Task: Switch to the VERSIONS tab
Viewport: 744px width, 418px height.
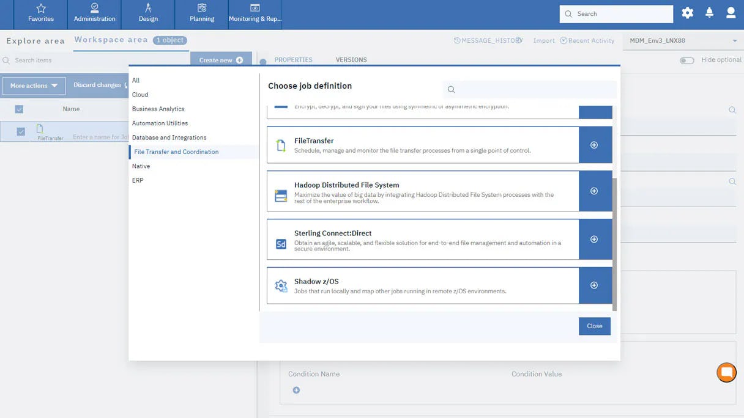Action: point(351,60)
